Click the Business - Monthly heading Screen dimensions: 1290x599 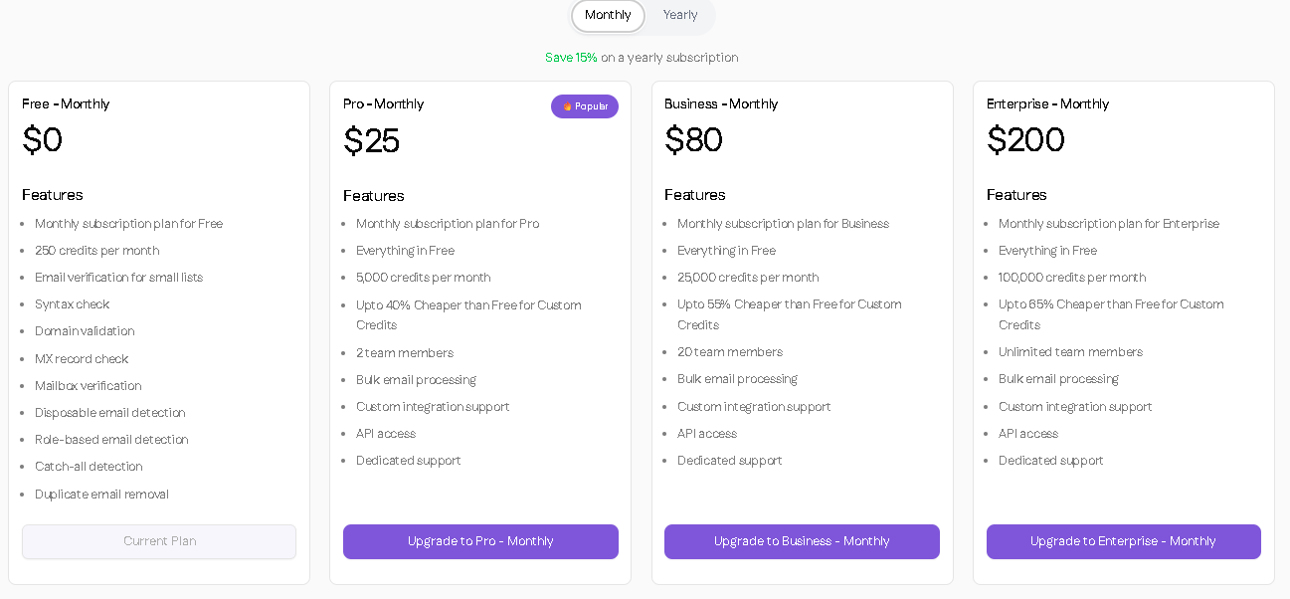[721, 103]
